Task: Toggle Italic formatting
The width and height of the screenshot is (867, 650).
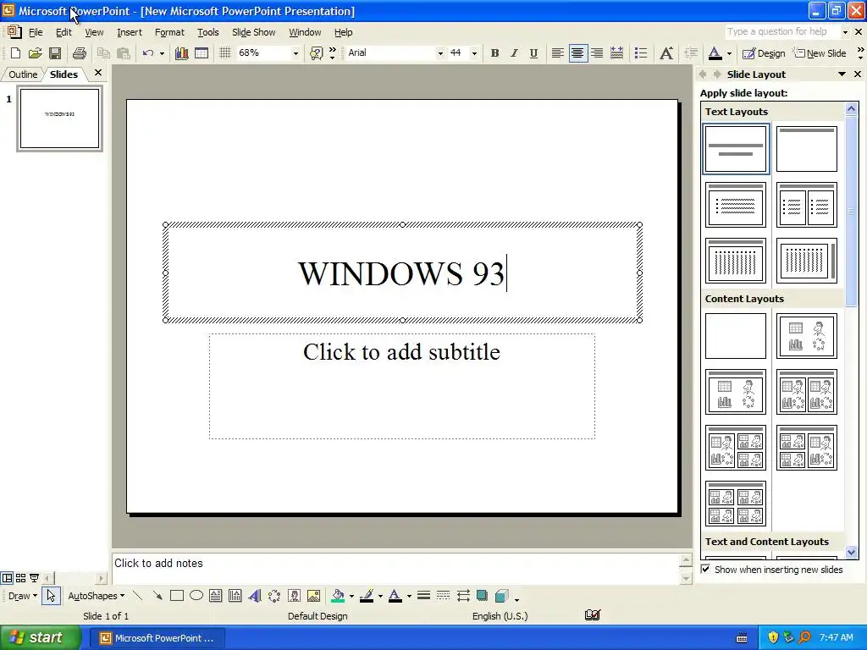Action: click(x=514, y=53)
